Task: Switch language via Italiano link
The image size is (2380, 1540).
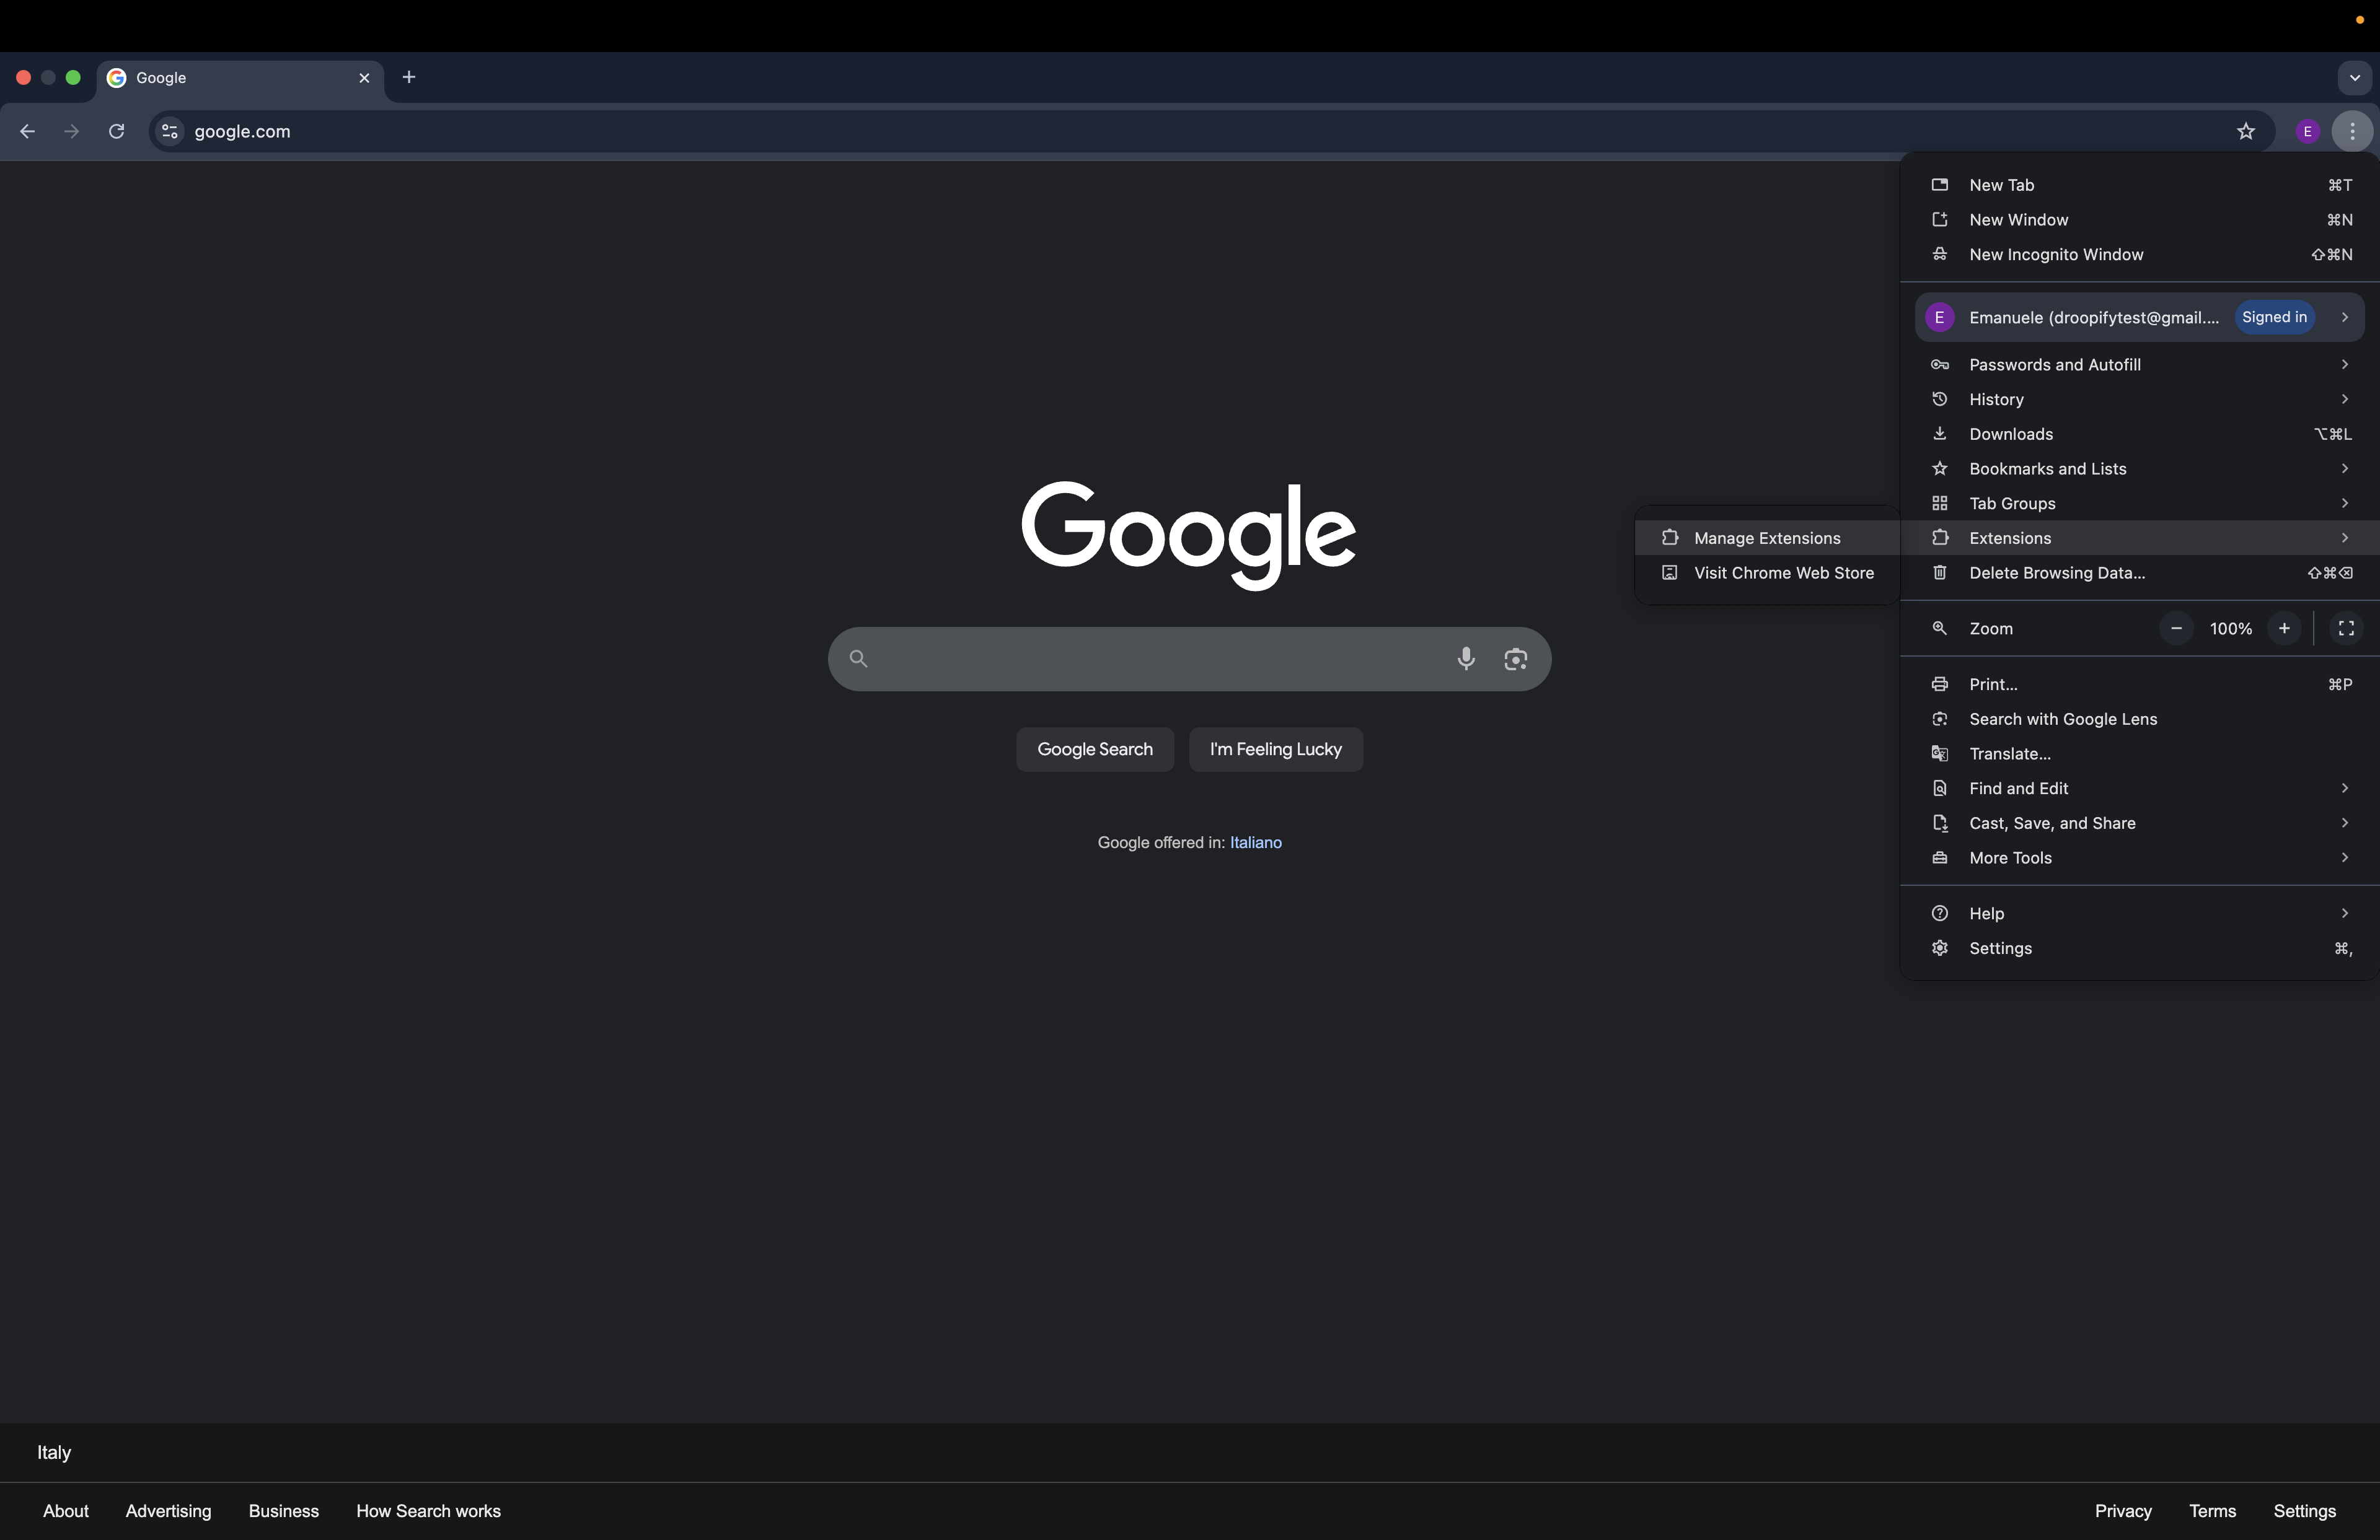Action: 1256,842
